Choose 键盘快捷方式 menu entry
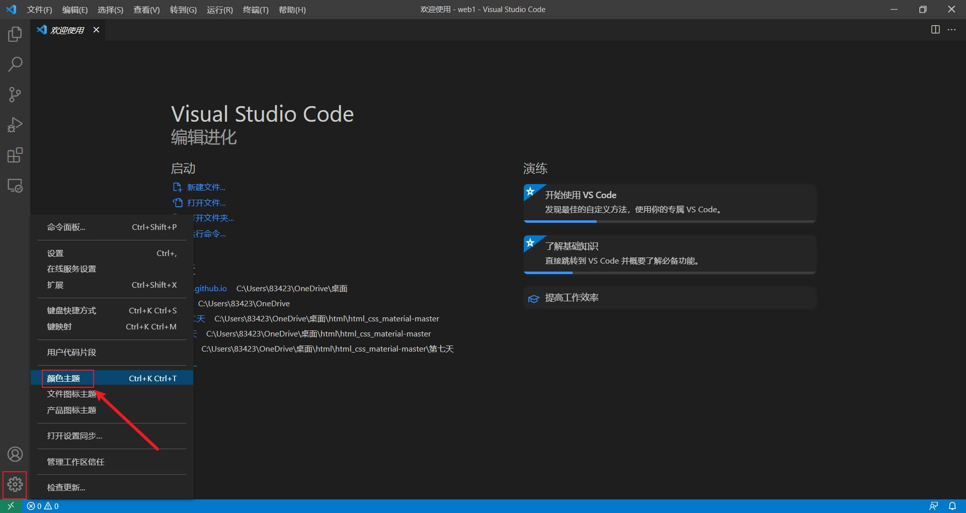Screen dimensions: 966x513 (x=112, y=311)
